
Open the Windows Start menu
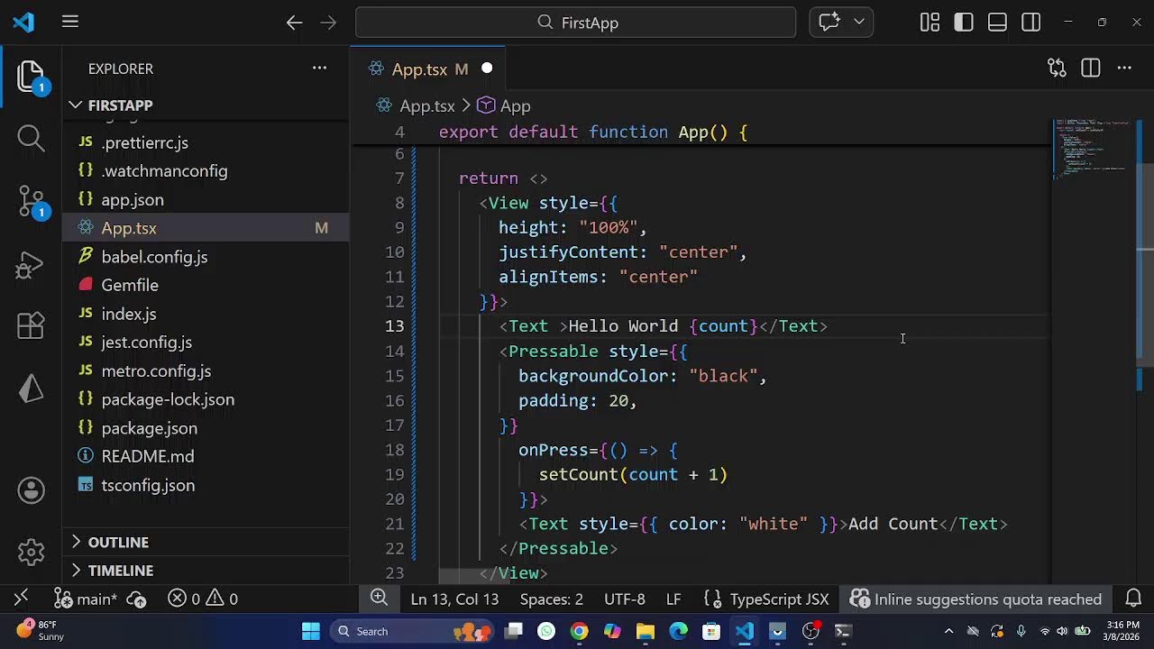click(311, 631)
